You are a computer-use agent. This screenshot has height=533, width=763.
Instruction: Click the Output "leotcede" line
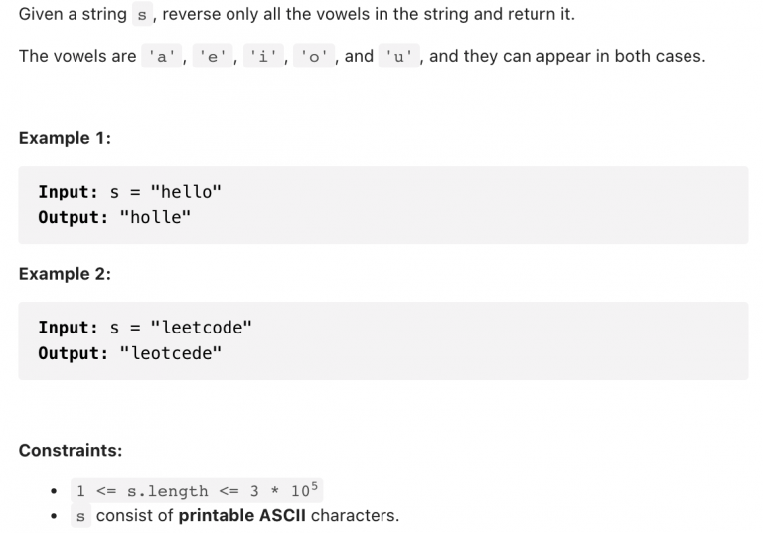point(130,353)
